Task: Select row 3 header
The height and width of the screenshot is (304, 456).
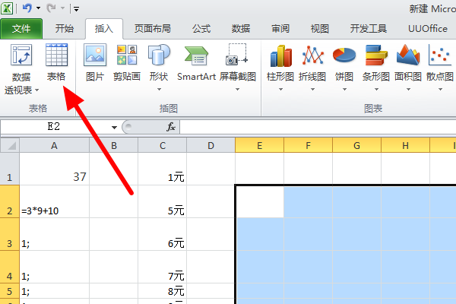Action: pyautogui.click(x=10, y=234)
